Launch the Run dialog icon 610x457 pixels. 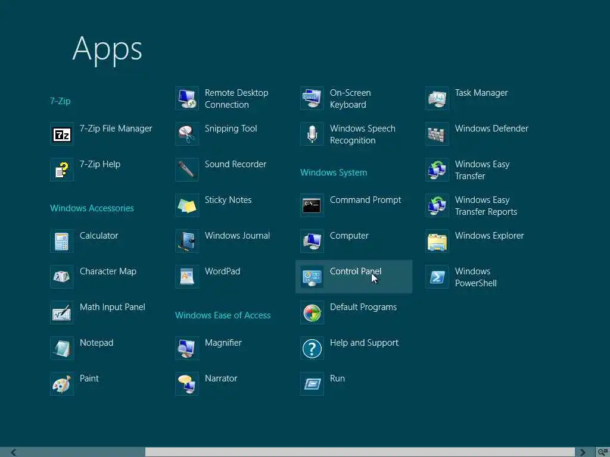coord(312,385)
